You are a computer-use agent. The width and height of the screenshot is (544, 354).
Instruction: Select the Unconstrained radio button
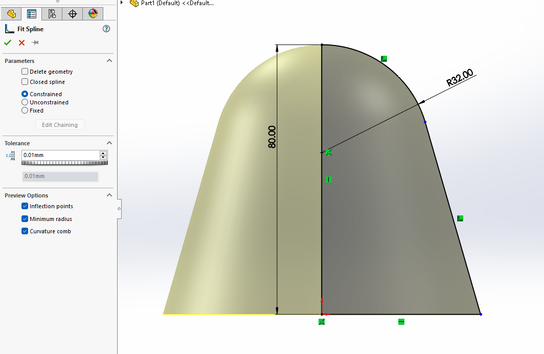(x=25, y=102)
